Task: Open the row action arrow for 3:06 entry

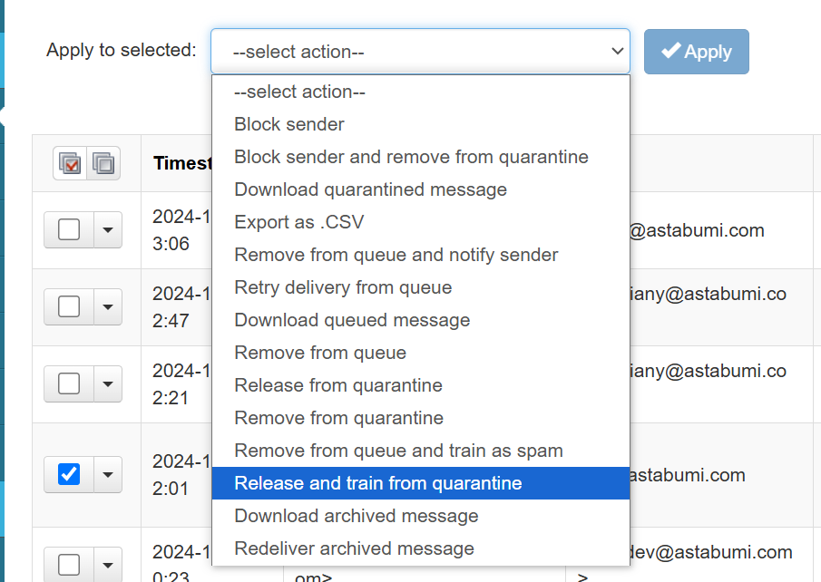Action: [107, 230]
